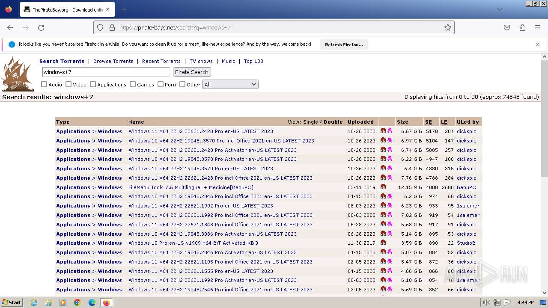The width and height of the screenshot is (548, 308).
Task: Open Chrome from taskbar
Action: coord(77,302)
